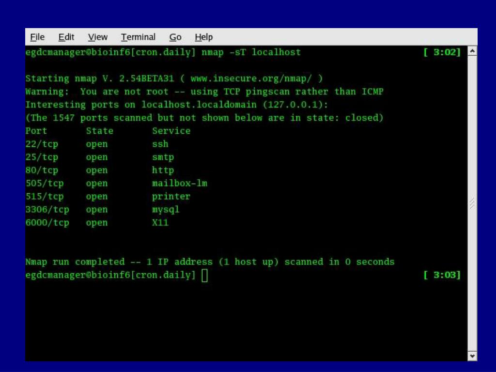This screenshot has height=372, width=496.
Task: Click the 80/tcp port entry
Action: pos(42,170)
